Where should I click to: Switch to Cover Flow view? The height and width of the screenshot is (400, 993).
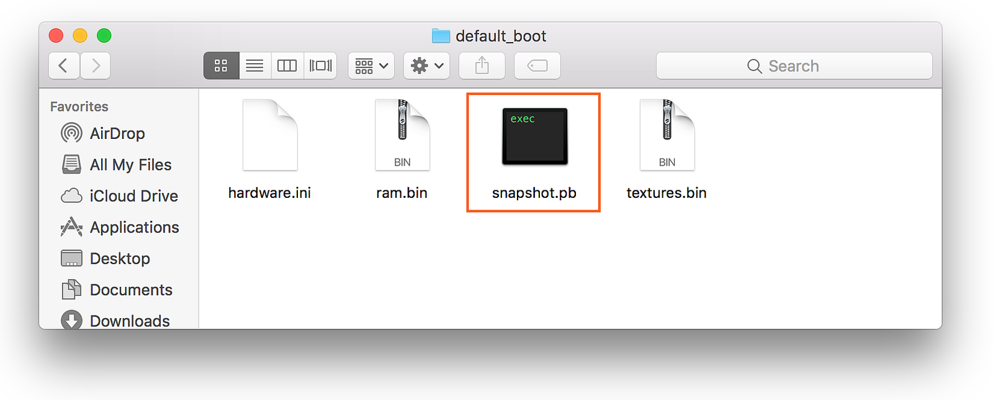click(x=320, y=66)
